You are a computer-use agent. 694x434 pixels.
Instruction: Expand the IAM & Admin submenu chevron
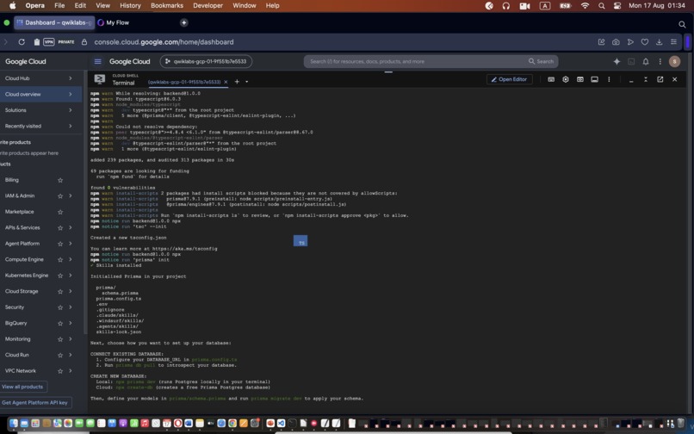click(71, 195)
